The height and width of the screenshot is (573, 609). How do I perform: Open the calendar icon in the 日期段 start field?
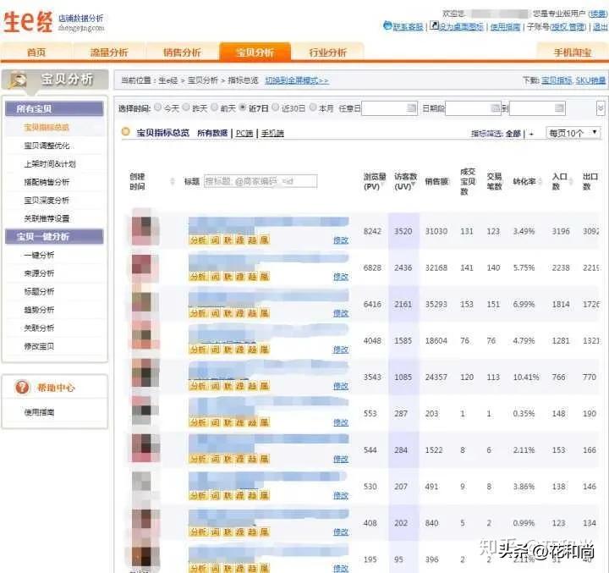[x=496, y=108]
